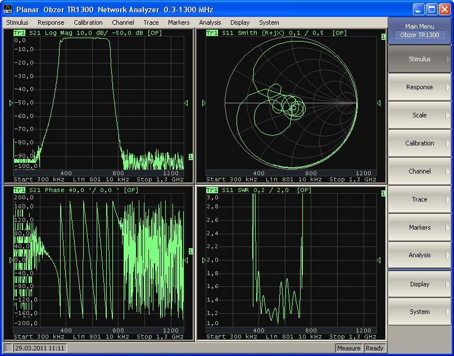Viewport: 454px width, 356px height.
Task: Open the Response menu in menu bar
Action: 51,22
